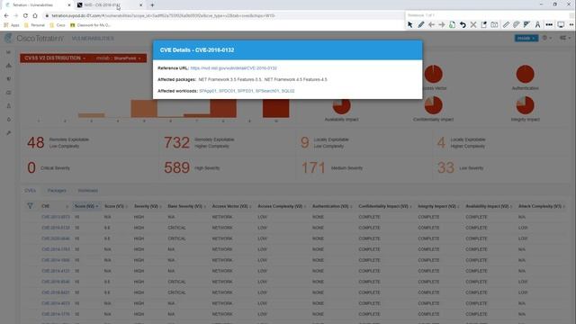Open the three-dots more options in annotation toolbar
The height and width of the screenshot is (324, 576).
pyautogui.click(x=549, y=24)
